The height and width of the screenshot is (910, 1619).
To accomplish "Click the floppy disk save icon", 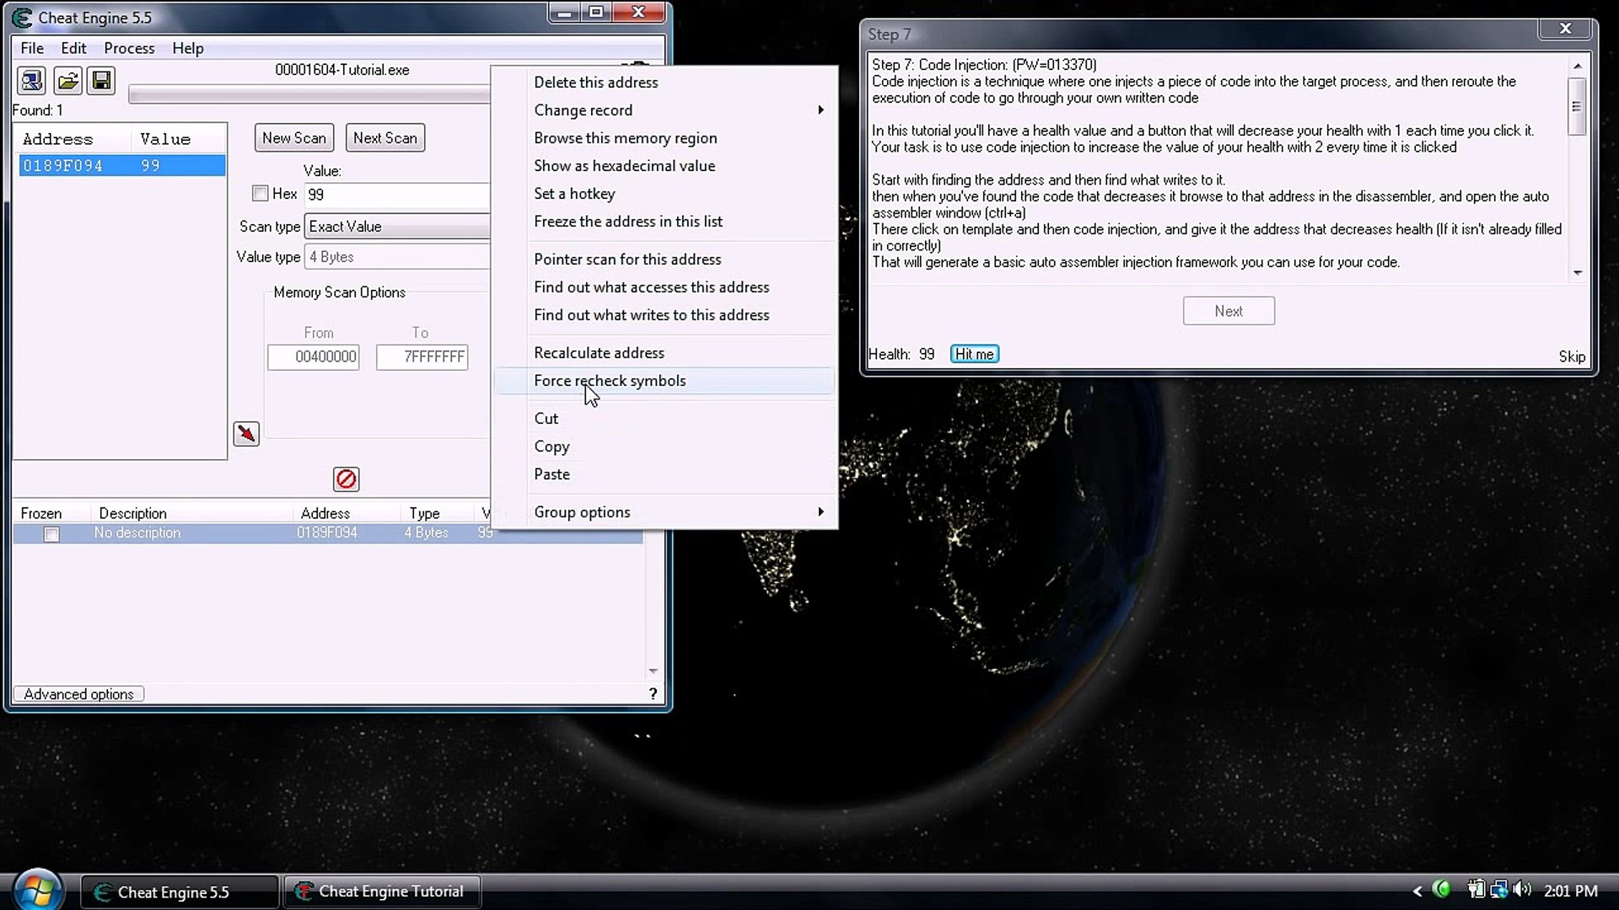I will (101, 81).
